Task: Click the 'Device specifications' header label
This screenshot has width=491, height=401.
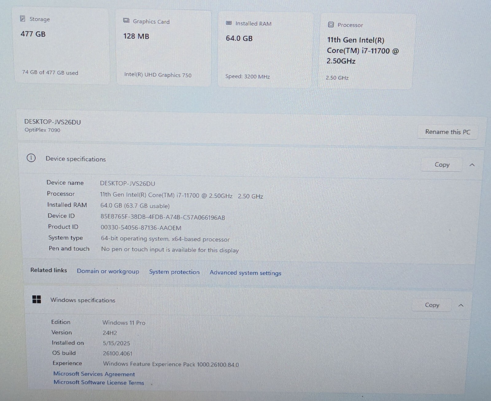Action: point(76,159)
